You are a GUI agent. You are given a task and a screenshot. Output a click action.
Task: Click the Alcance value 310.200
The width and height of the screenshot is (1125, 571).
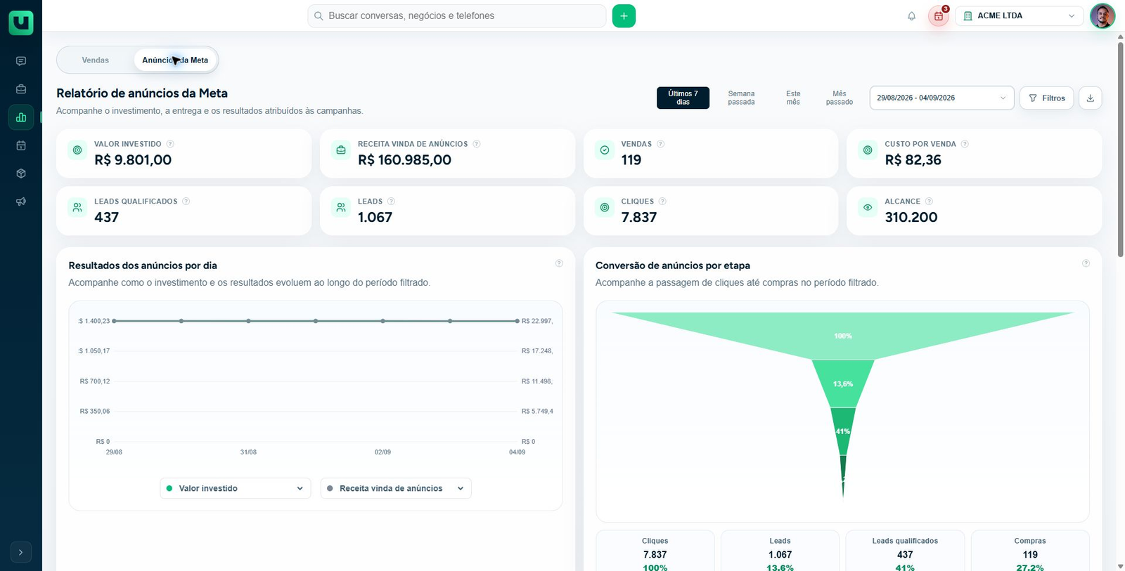911,218
